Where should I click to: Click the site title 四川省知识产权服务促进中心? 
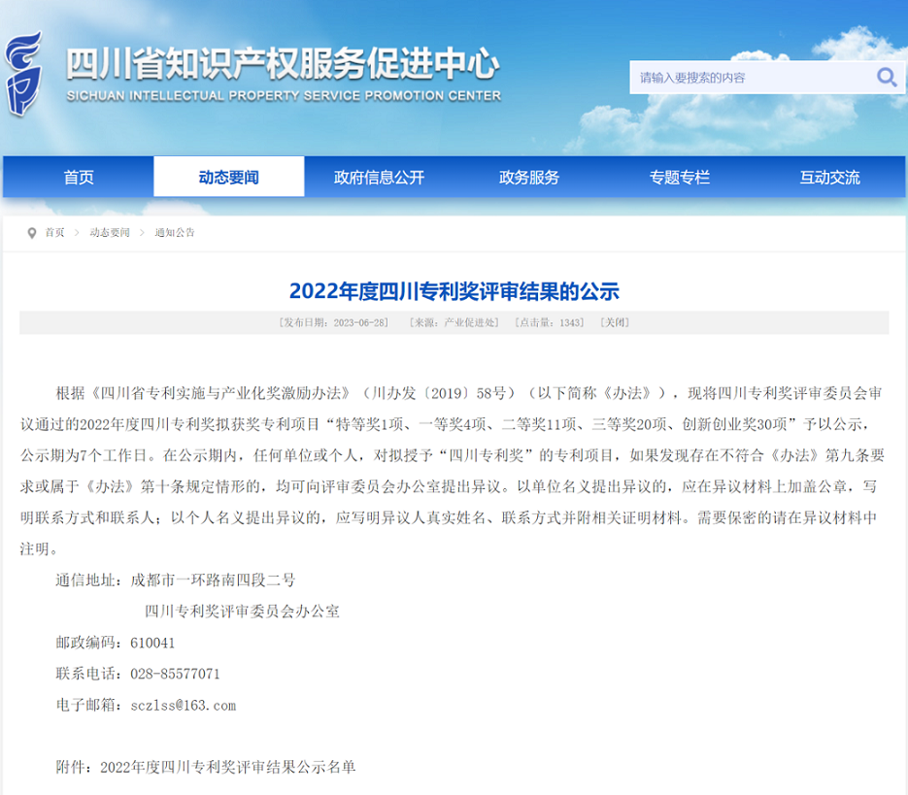click(283, 65)
